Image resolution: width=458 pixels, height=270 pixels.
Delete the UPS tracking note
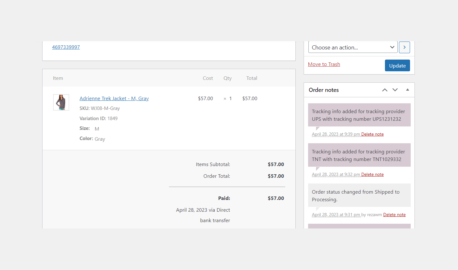373,134
